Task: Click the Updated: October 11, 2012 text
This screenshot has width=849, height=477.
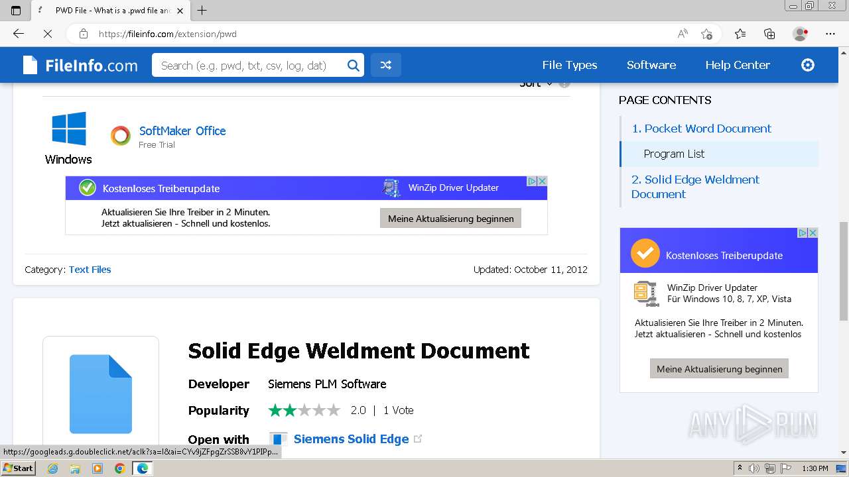Action: 530,270
